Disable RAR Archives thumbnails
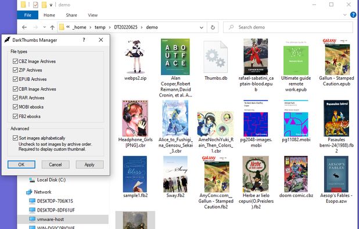Screen dimensions: 359x229 tap(15, 98)
